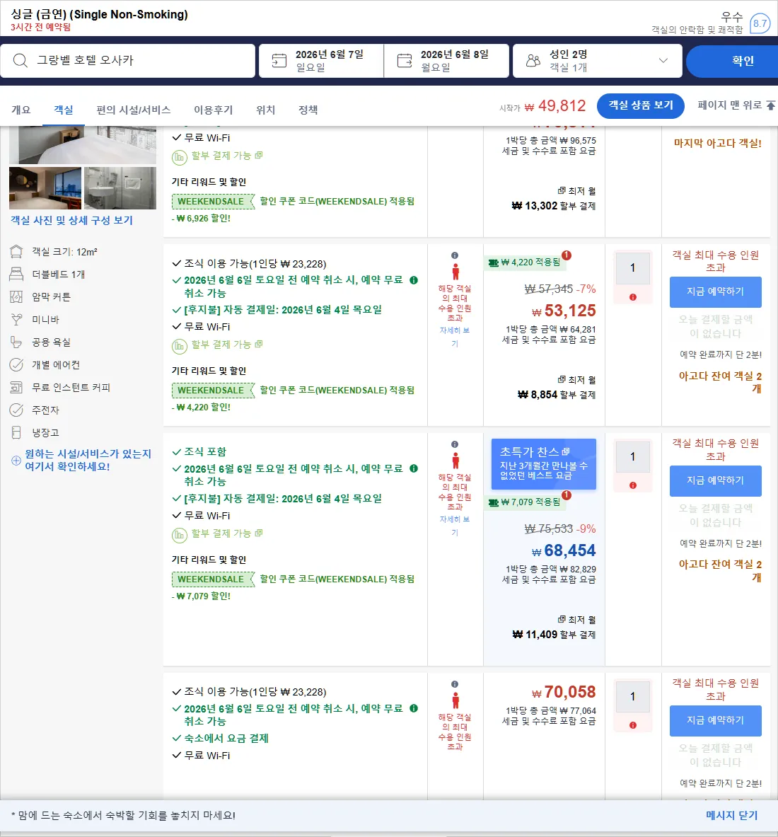The image size is (778, 837).
Task: Expand the 성인 2명 guest selector
Action: click(x=598, y=61)
